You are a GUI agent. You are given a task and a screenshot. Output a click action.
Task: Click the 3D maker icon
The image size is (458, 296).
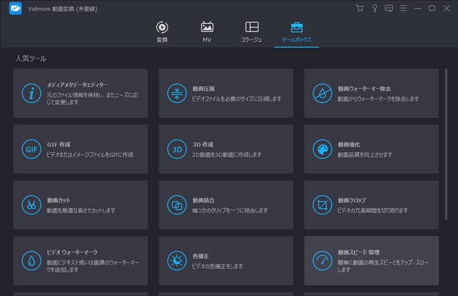pos(177,149)
